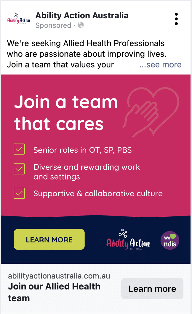Screen dimensions: 192x314
Task: Click the checkmark next to Diverse and rewarding work
Action: pyautogui.click(x=19, y=169)
